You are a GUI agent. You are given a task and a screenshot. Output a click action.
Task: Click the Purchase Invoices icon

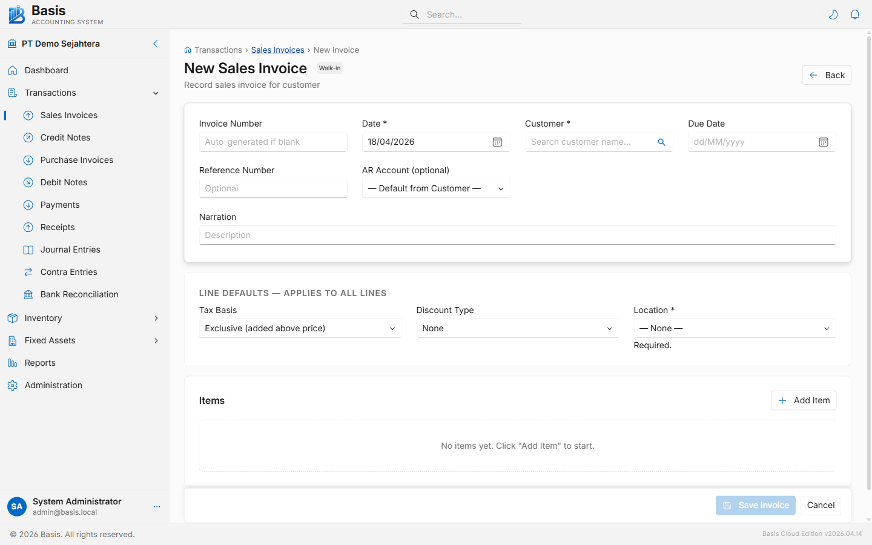pos(28,160)
